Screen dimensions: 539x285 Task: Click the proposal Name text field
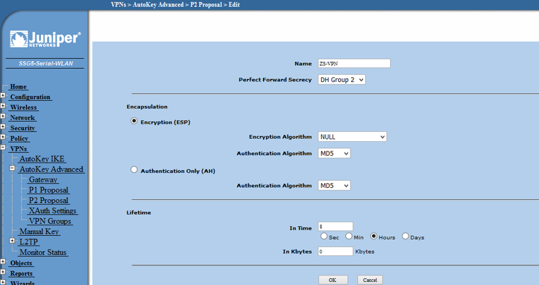point(354,64)
